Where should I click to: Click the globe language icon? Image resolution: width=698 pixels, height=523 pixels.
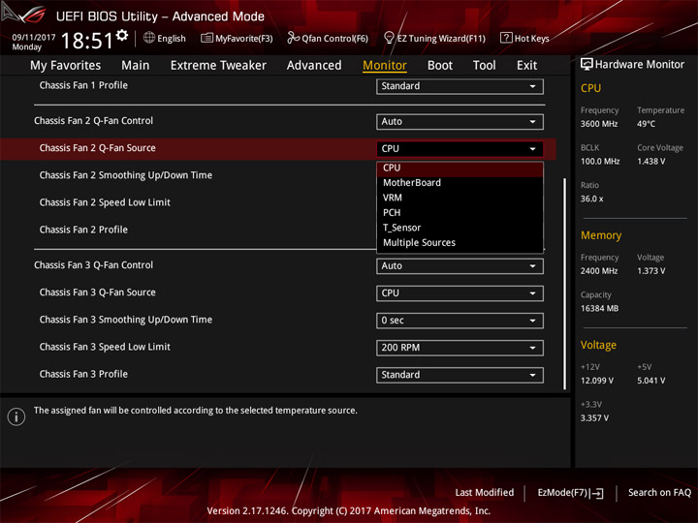click(149, 38)
